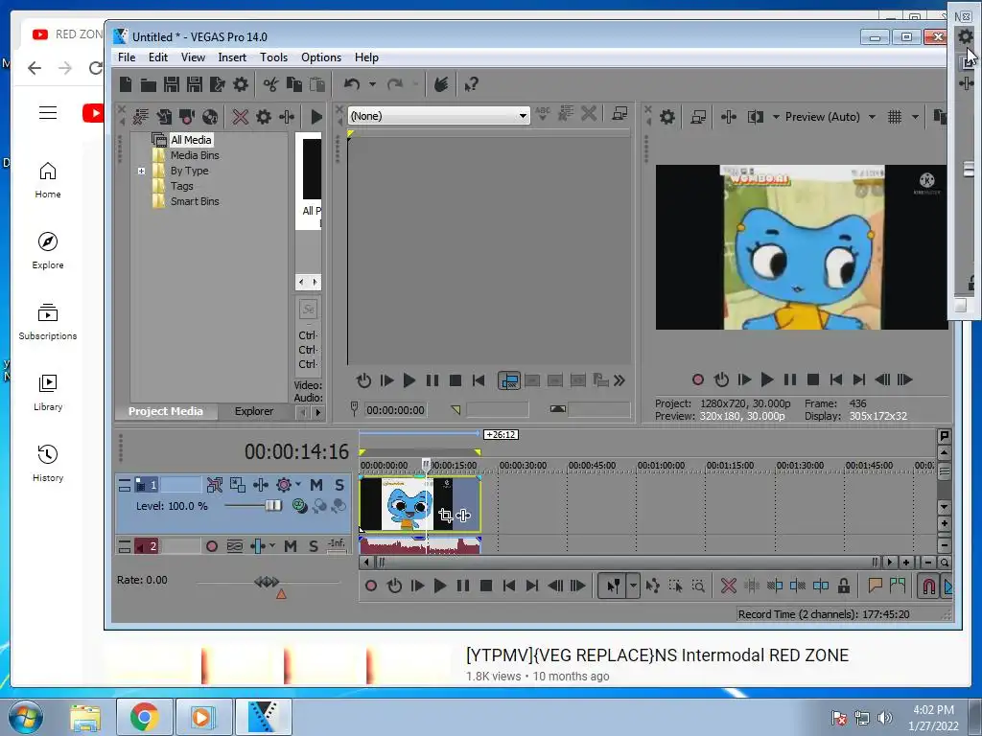The width and height of the screenshot is (982, 736).
Task: Click Record button in timeline transport
Action: pos(371,586)
